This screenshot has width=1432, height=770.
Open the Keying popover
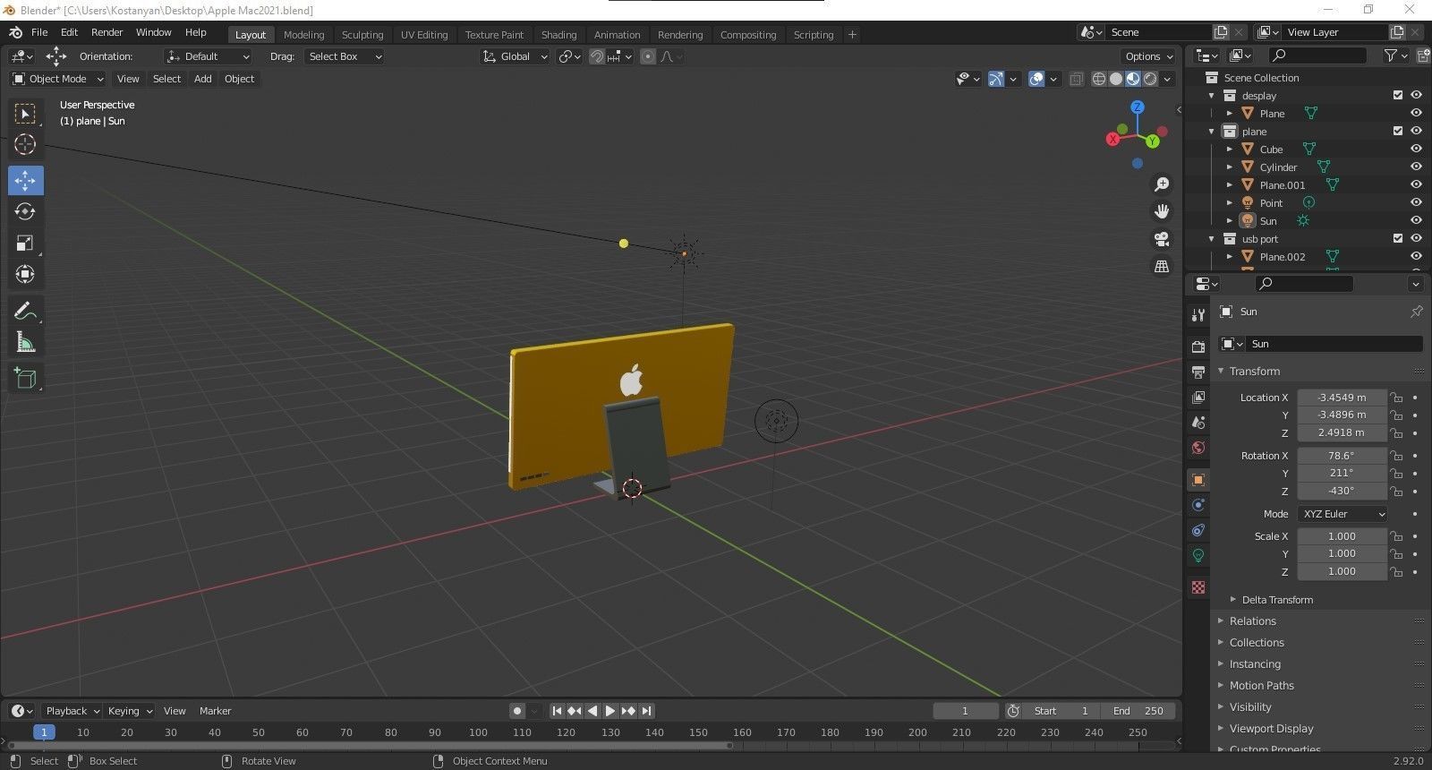point(131,711)
